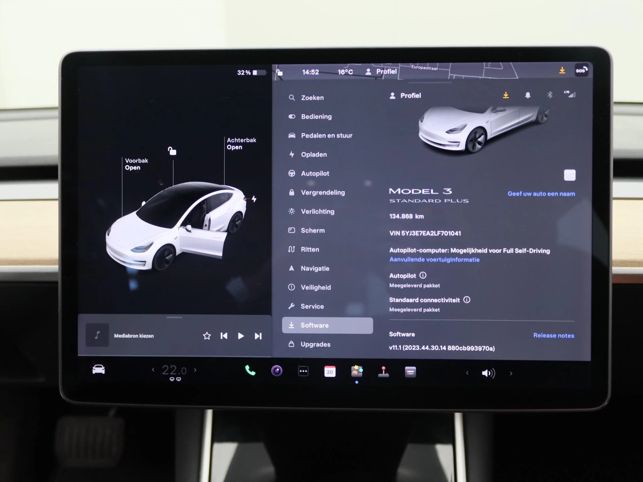Tap the orange software download icon
Image resolution: width=643 pixels, height=482 pixels.
point(506,95)
